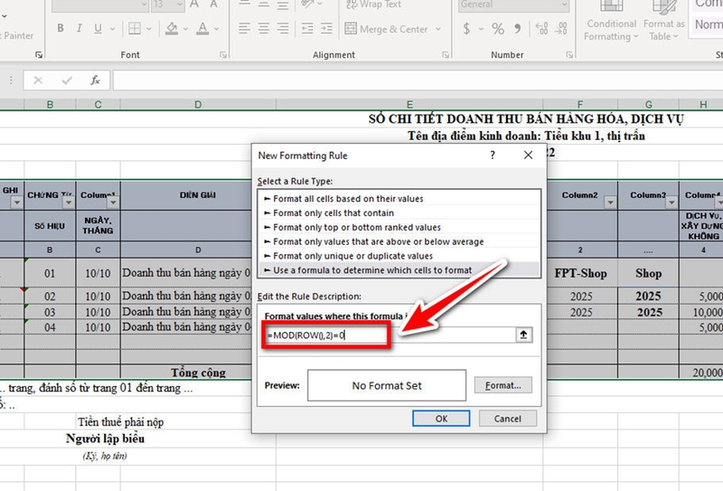Image resolution: width=723 pixels, height=491 pixels.
Task: Apply Percent Style format
Action: tap(498, 29)
